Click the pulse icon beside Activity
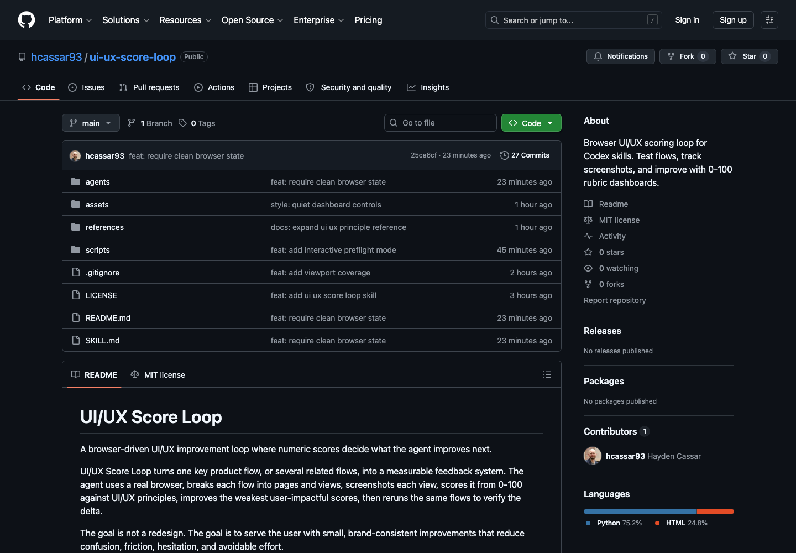The width and height of the screenshot is (796, 553). (x=588, y=236)
